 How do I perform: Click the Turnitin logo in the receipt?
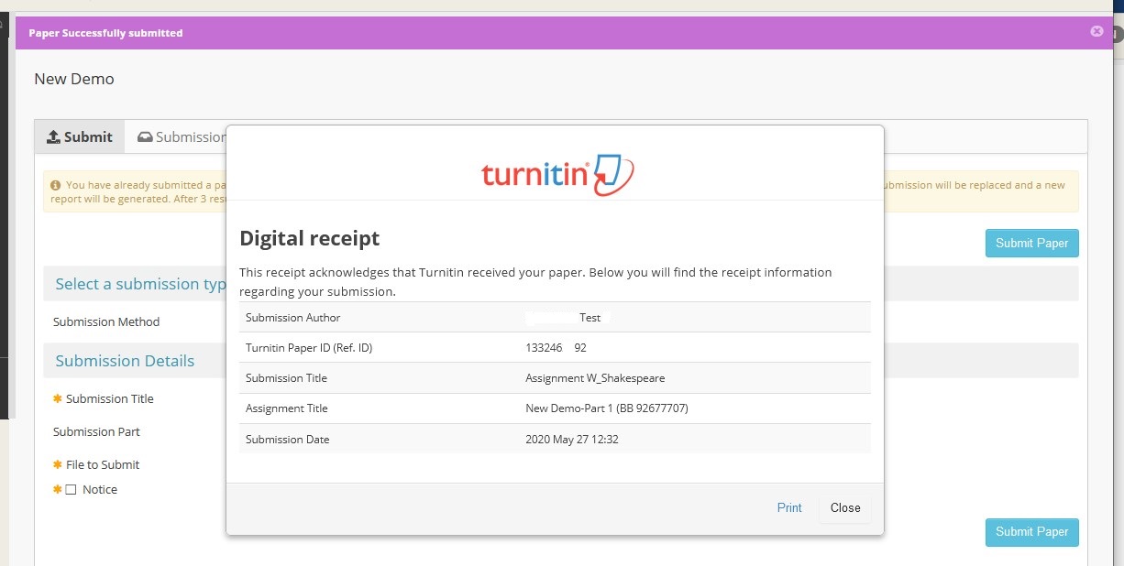(556, 173)
